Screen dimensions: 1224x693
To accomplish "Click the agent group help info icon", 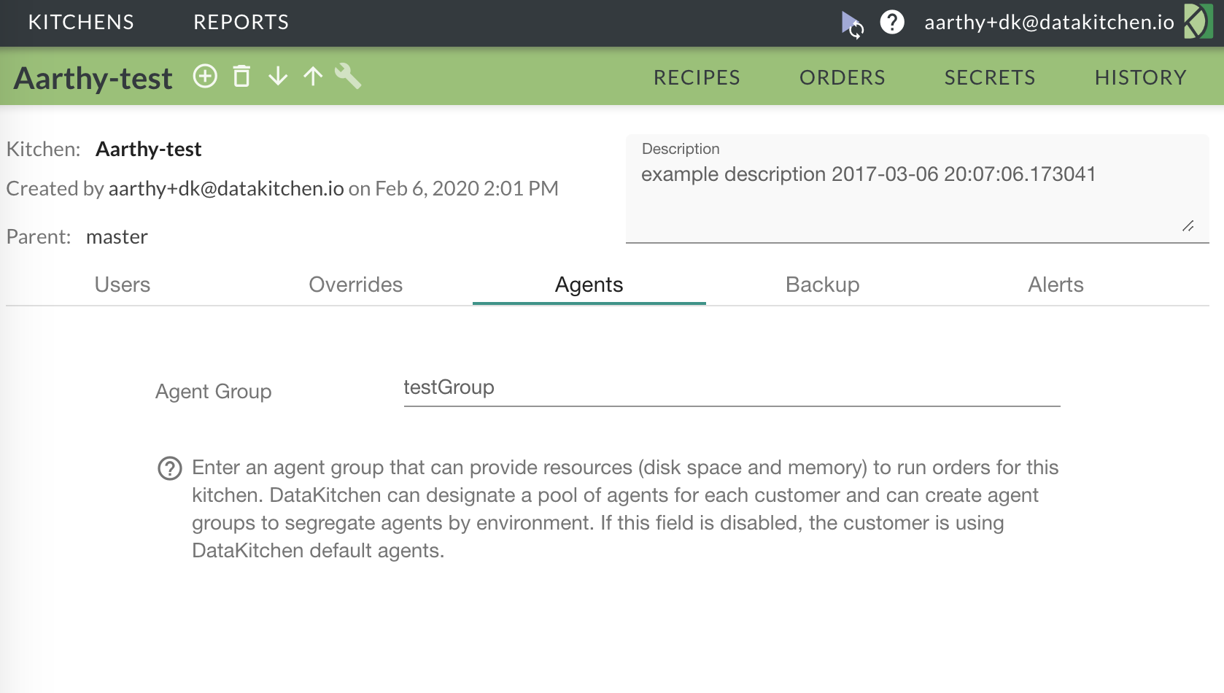I will coord(170,468).
